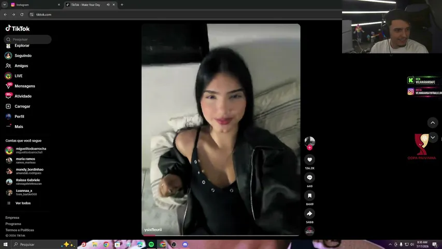Follow creator using the red plus badge
Viewport: 442px width, 249px height.
(x=309, y=148)
